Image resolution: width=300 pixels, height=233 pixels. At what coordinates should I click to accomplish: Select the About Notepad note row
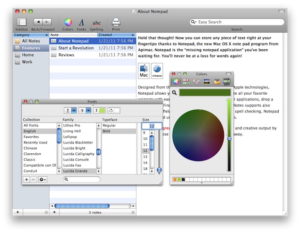(93, 41)
